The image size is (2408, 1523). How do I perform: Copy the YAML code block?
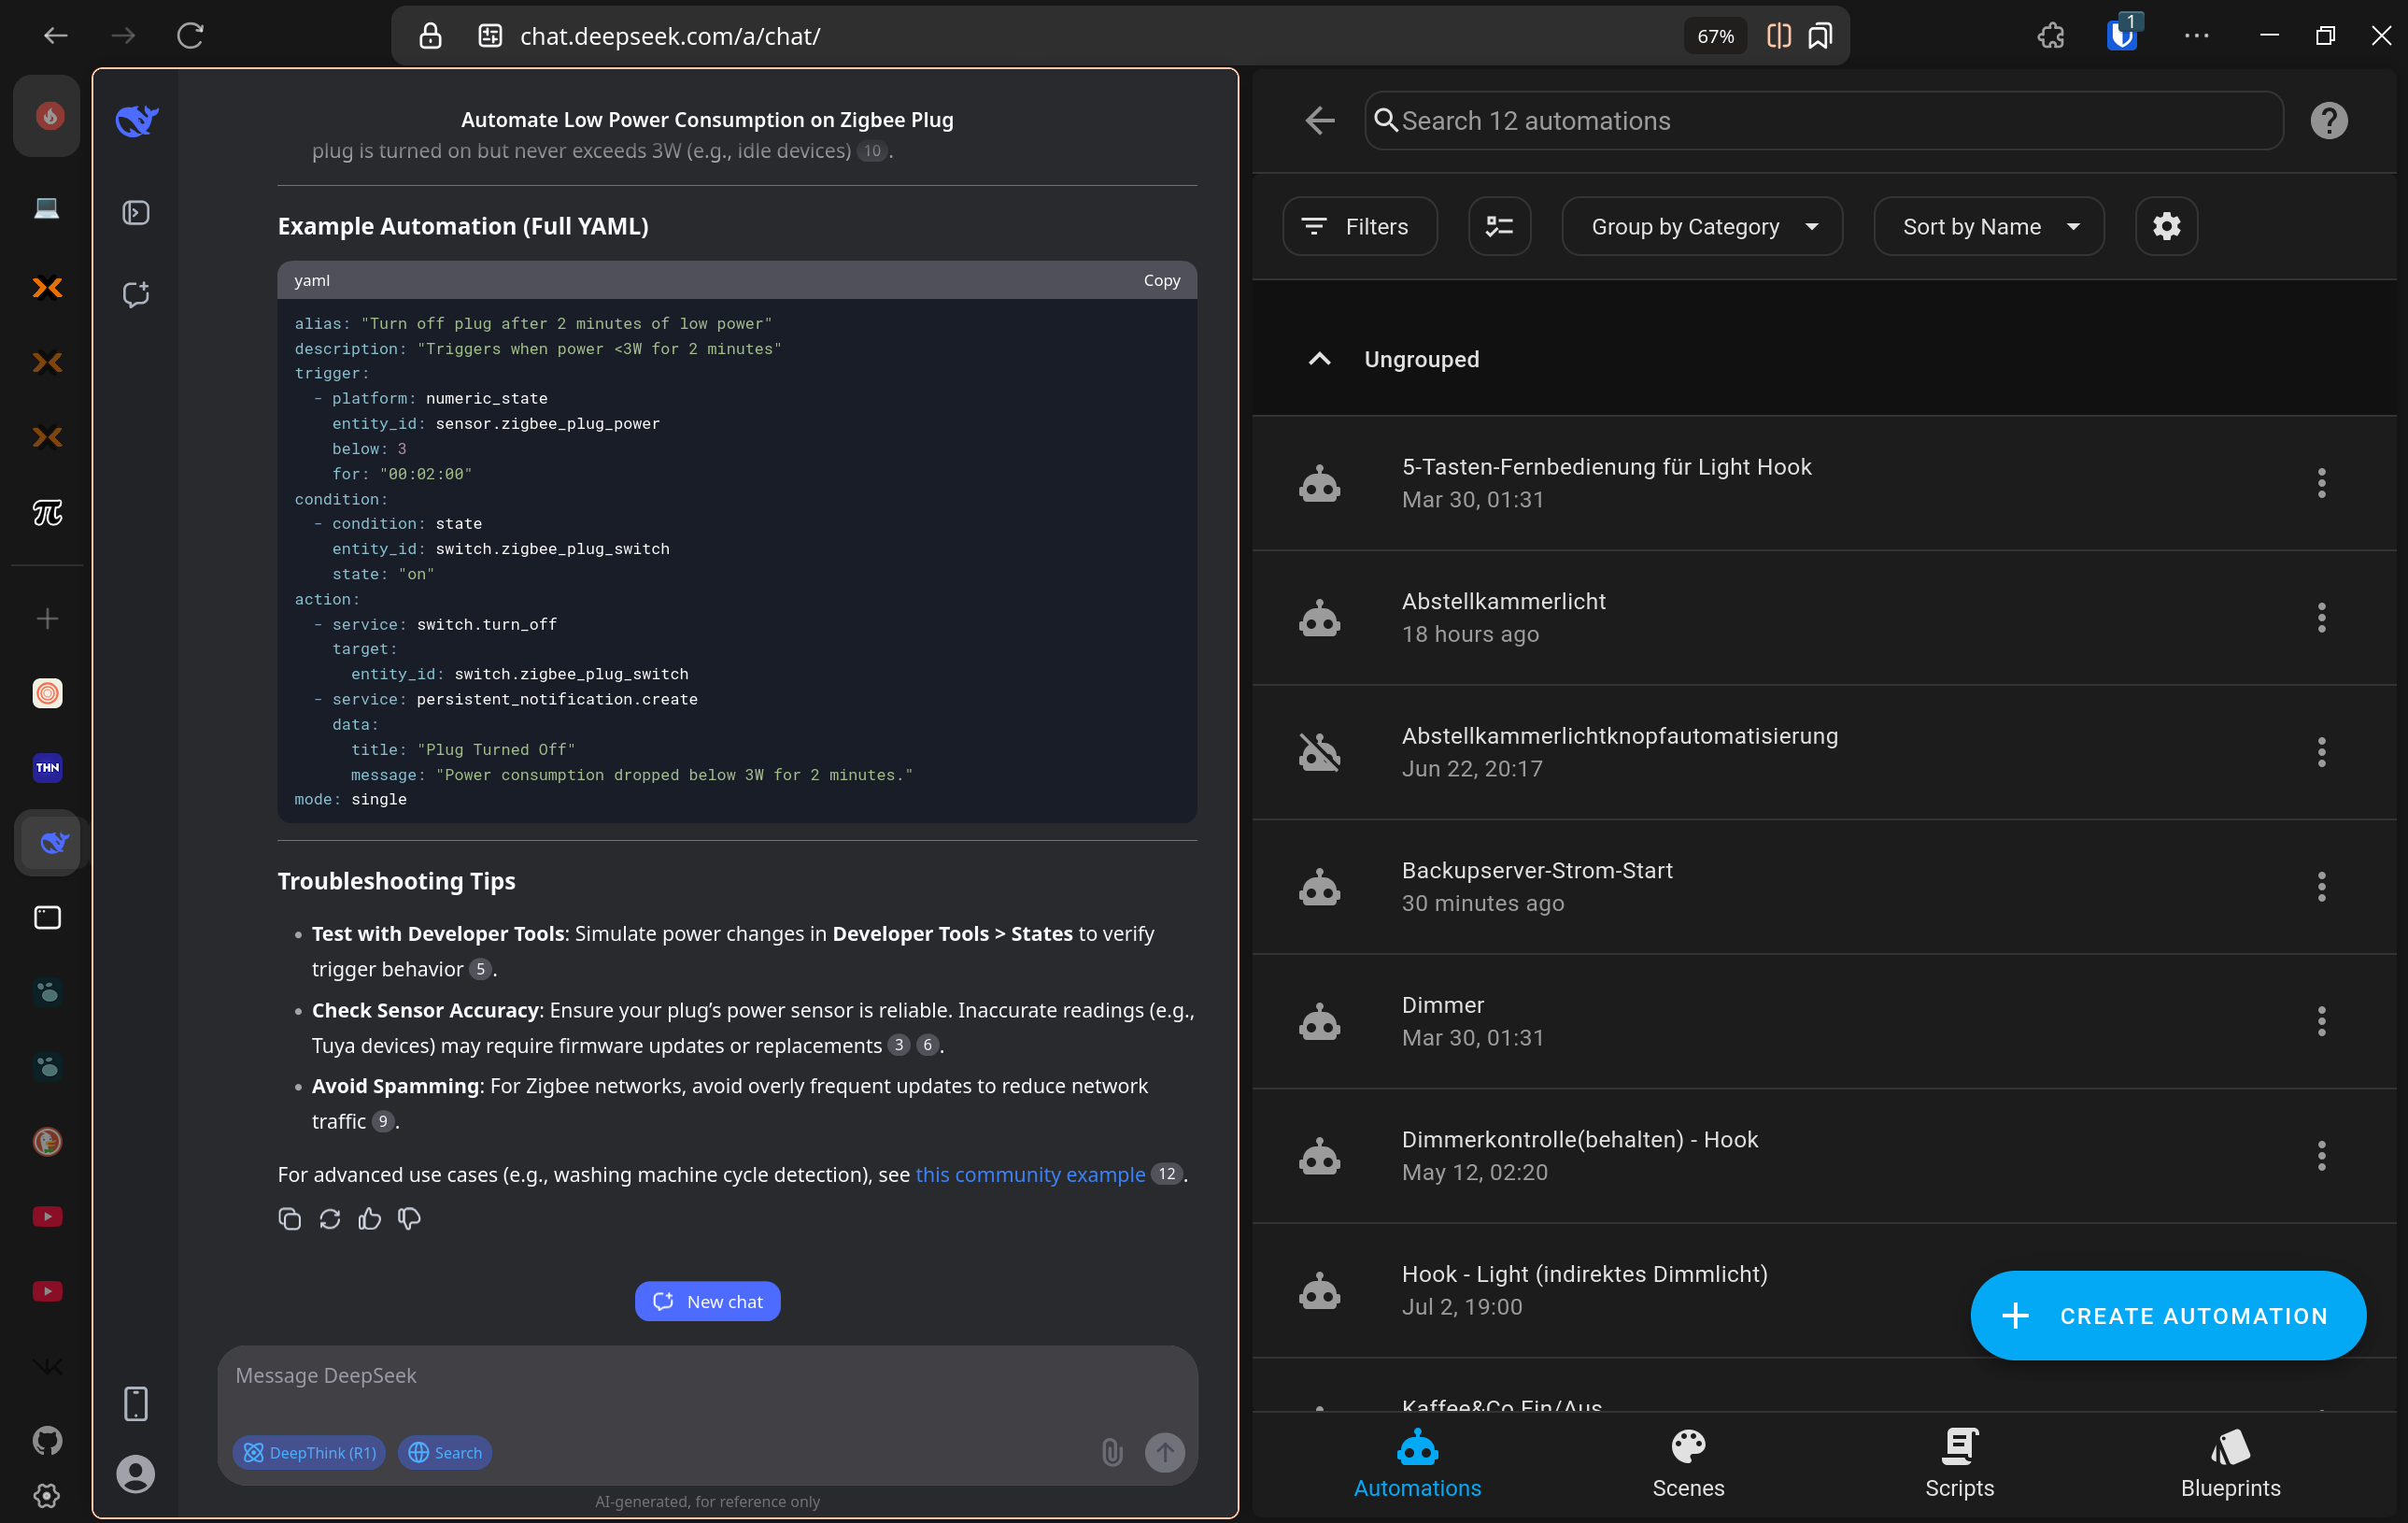tap(1162, 281)
